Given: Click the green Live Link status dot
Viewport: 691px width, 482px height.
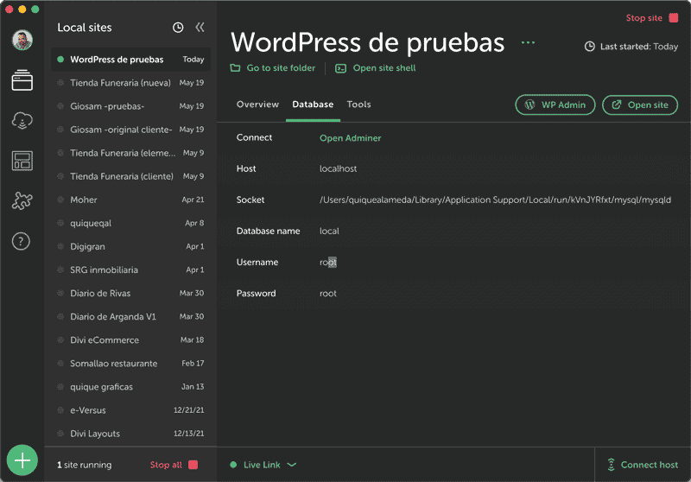Looking at the screenshot, I should coord(233,465).
